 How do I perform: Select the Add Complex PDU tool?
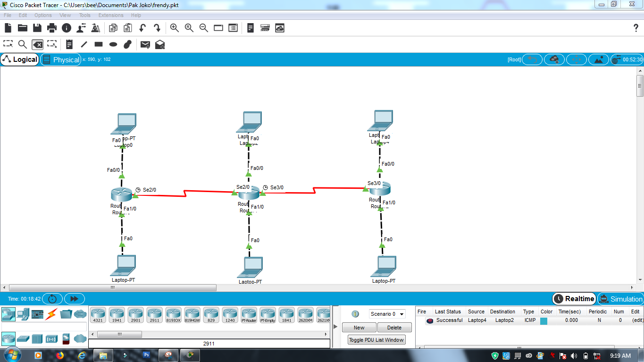pyautogui.click(x=160, y=44)
